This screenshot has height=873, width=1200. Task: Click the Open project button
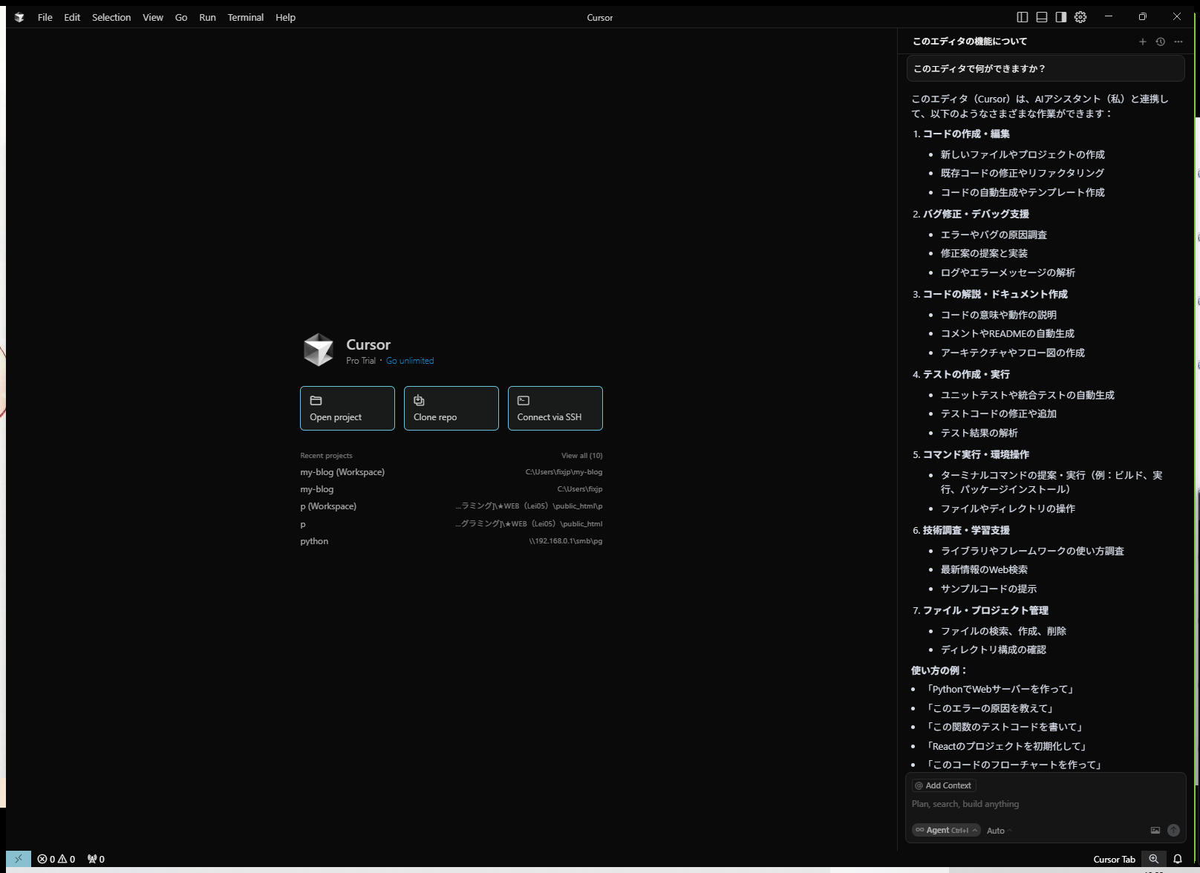click(x=347, y=408)
